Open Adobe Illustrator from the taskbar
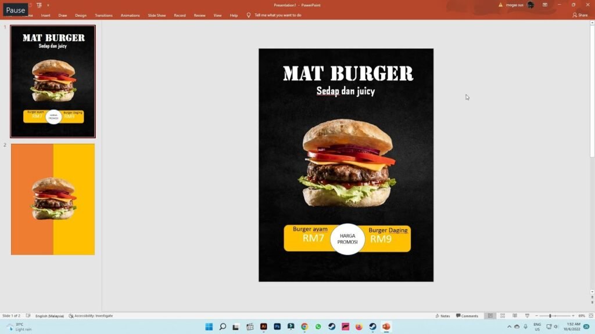 click(x=263, y=326)
